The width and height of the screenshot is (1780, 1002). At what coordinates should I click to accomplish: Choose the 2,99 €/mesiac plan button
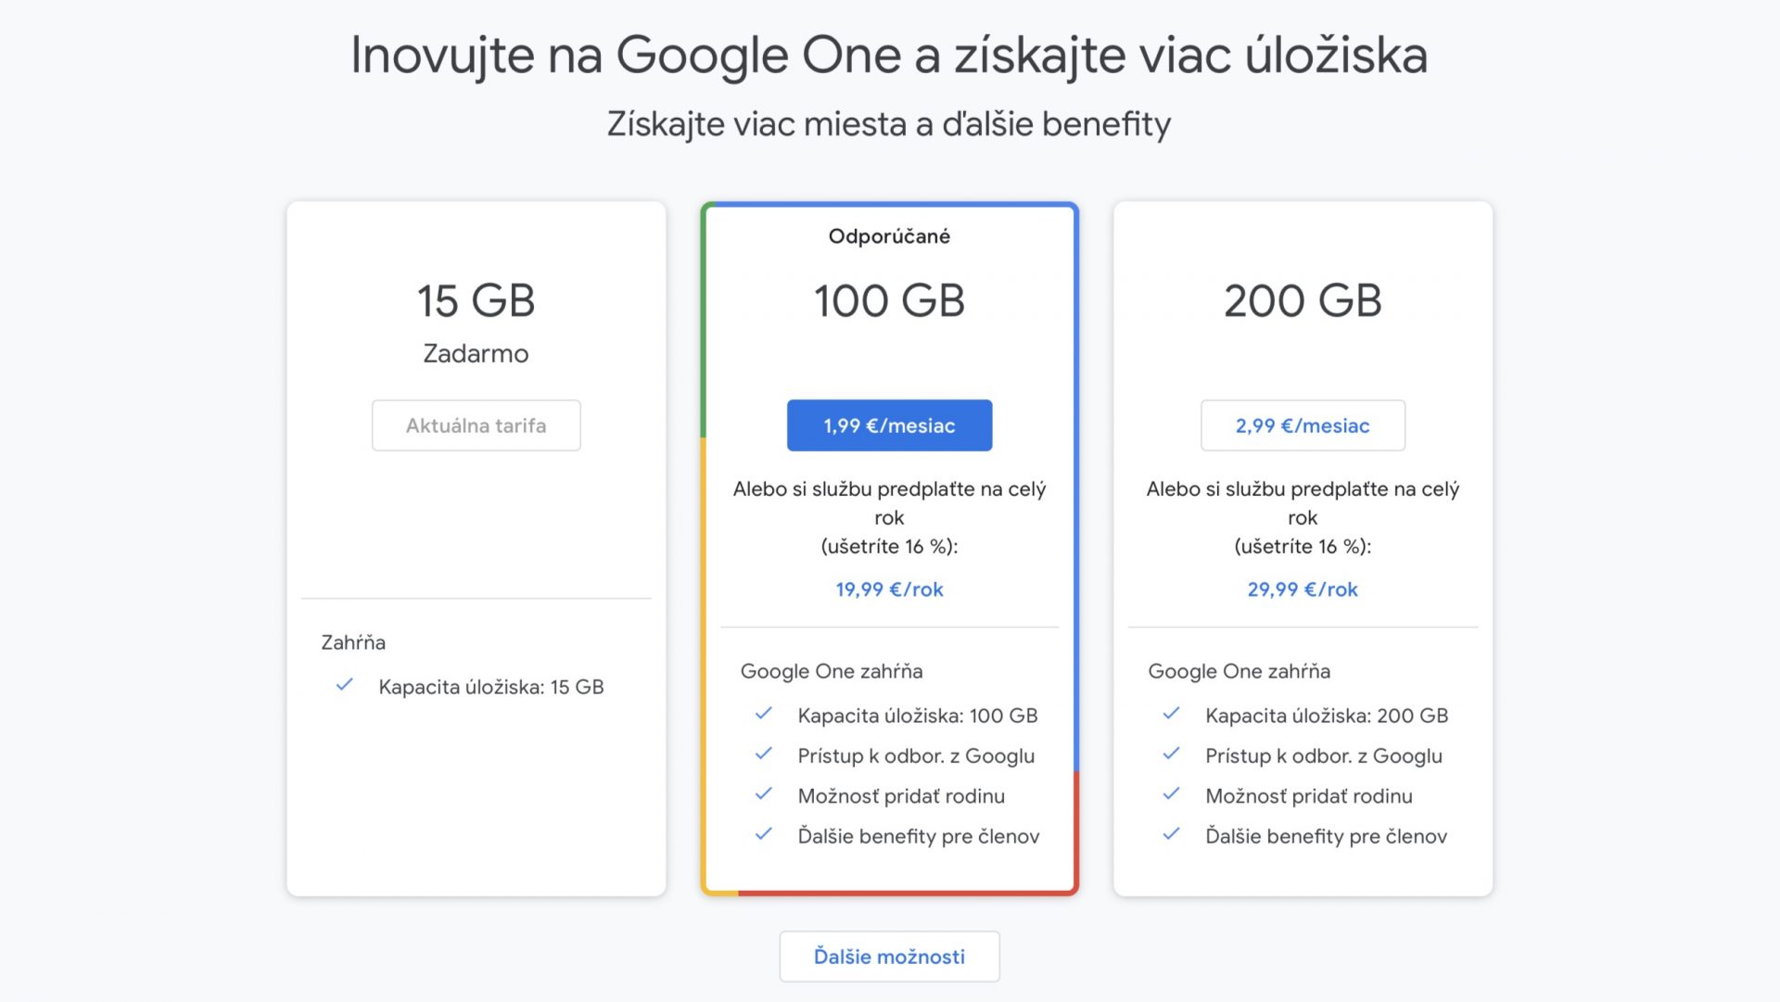[x=1303, y=425]
